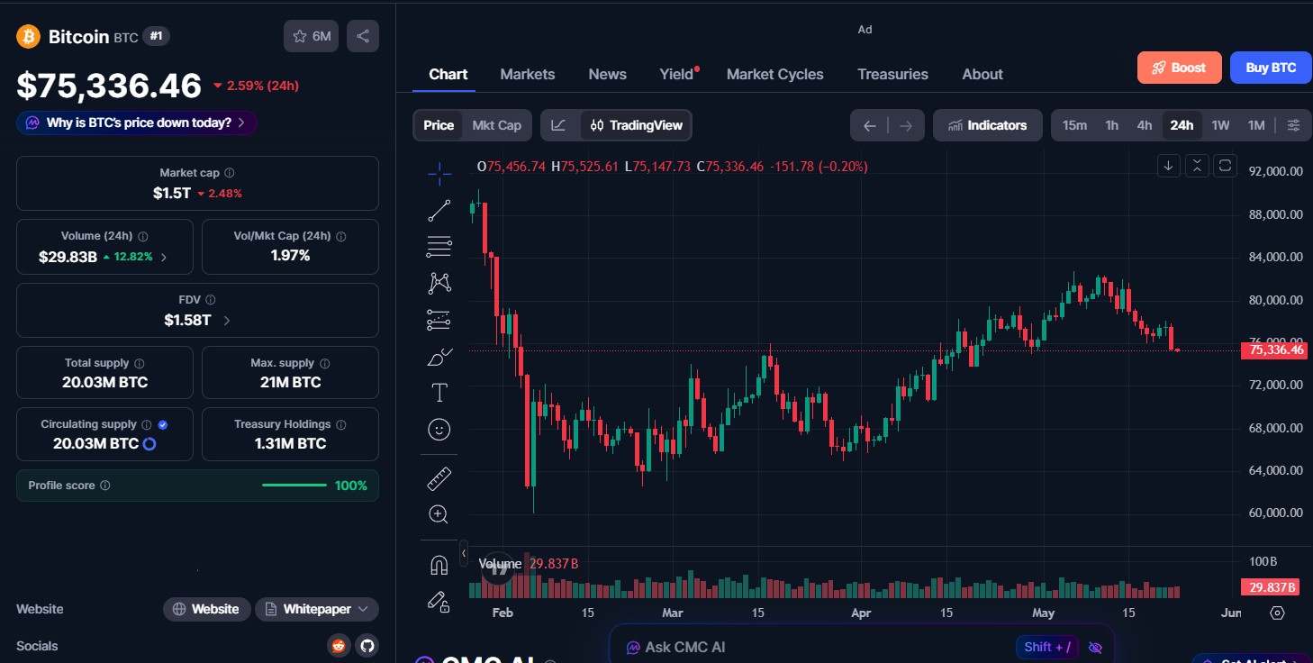
Task: Click info icon beside Profile score
Action: point(105,486)
